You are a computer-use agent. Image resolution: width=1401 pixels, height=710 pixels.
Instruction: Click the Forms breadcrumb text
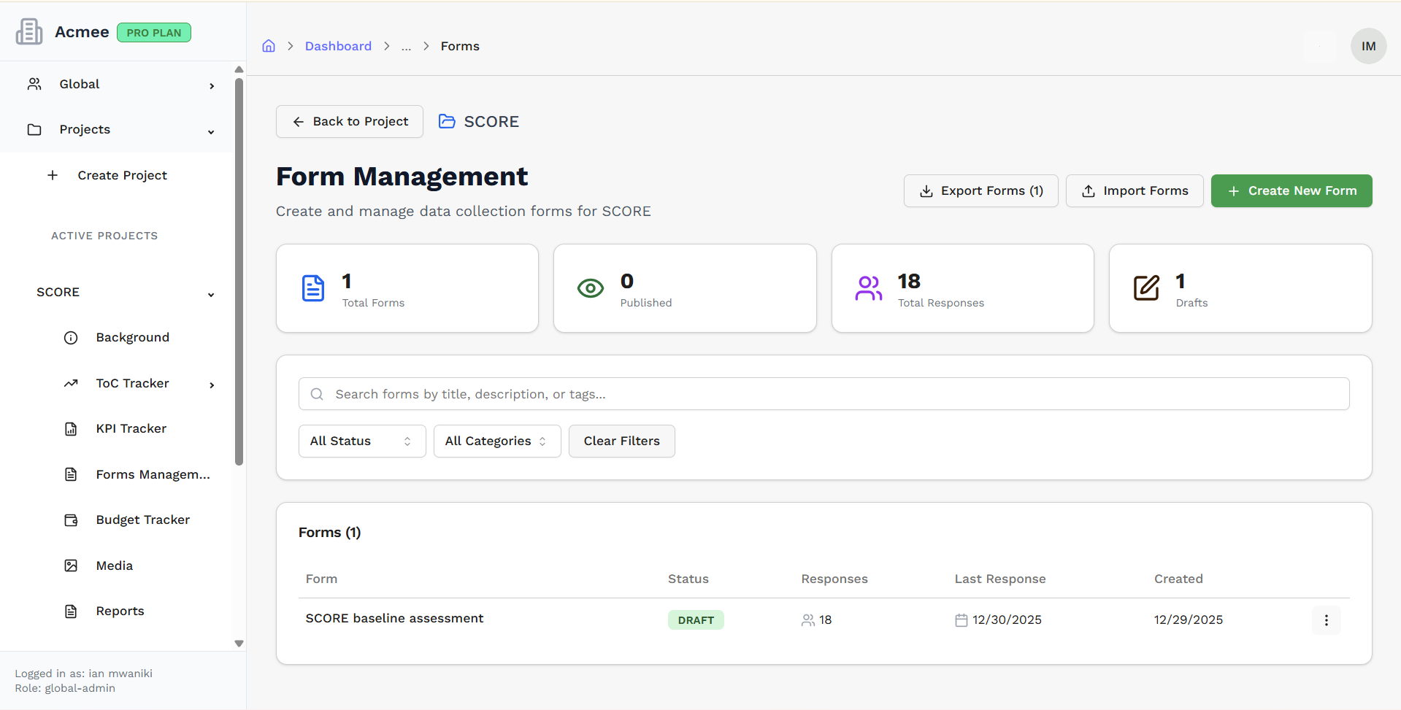point(460,46)
